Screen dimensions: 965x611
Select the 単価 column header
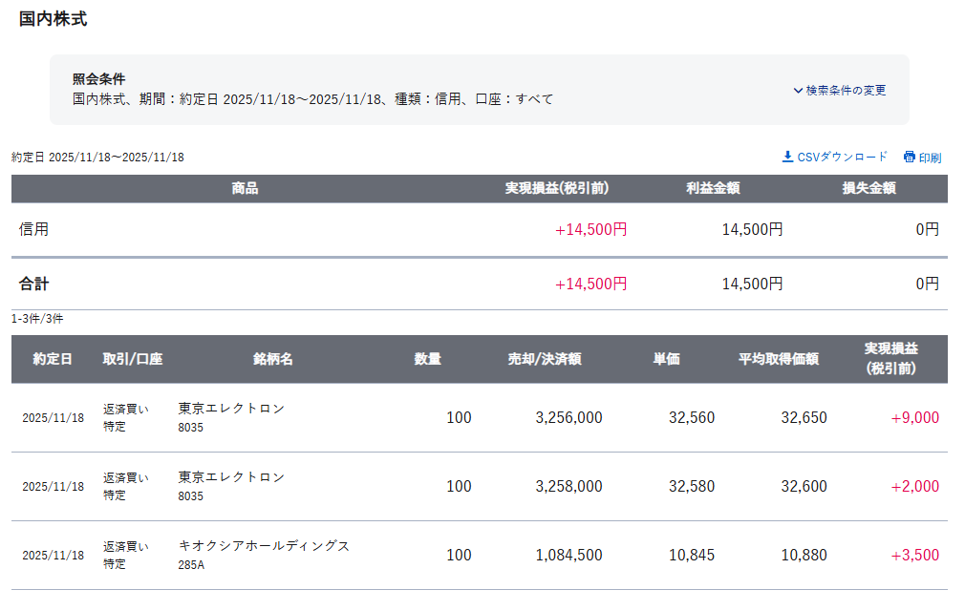tap(666, 360)
